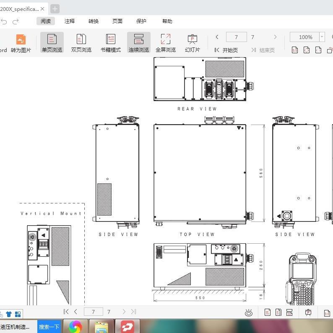Jump to last page (结束页)
The image size is (333, 333).
[263, 50]
